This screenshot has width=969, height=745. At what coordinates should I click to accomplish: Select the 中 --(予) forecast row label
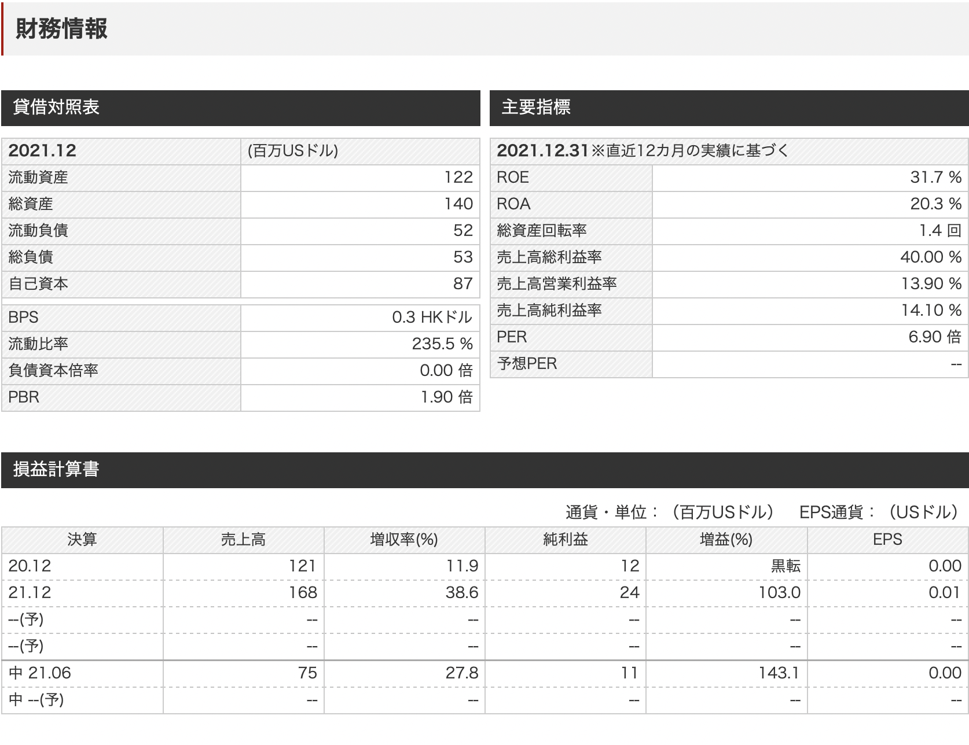pos(82,700)
